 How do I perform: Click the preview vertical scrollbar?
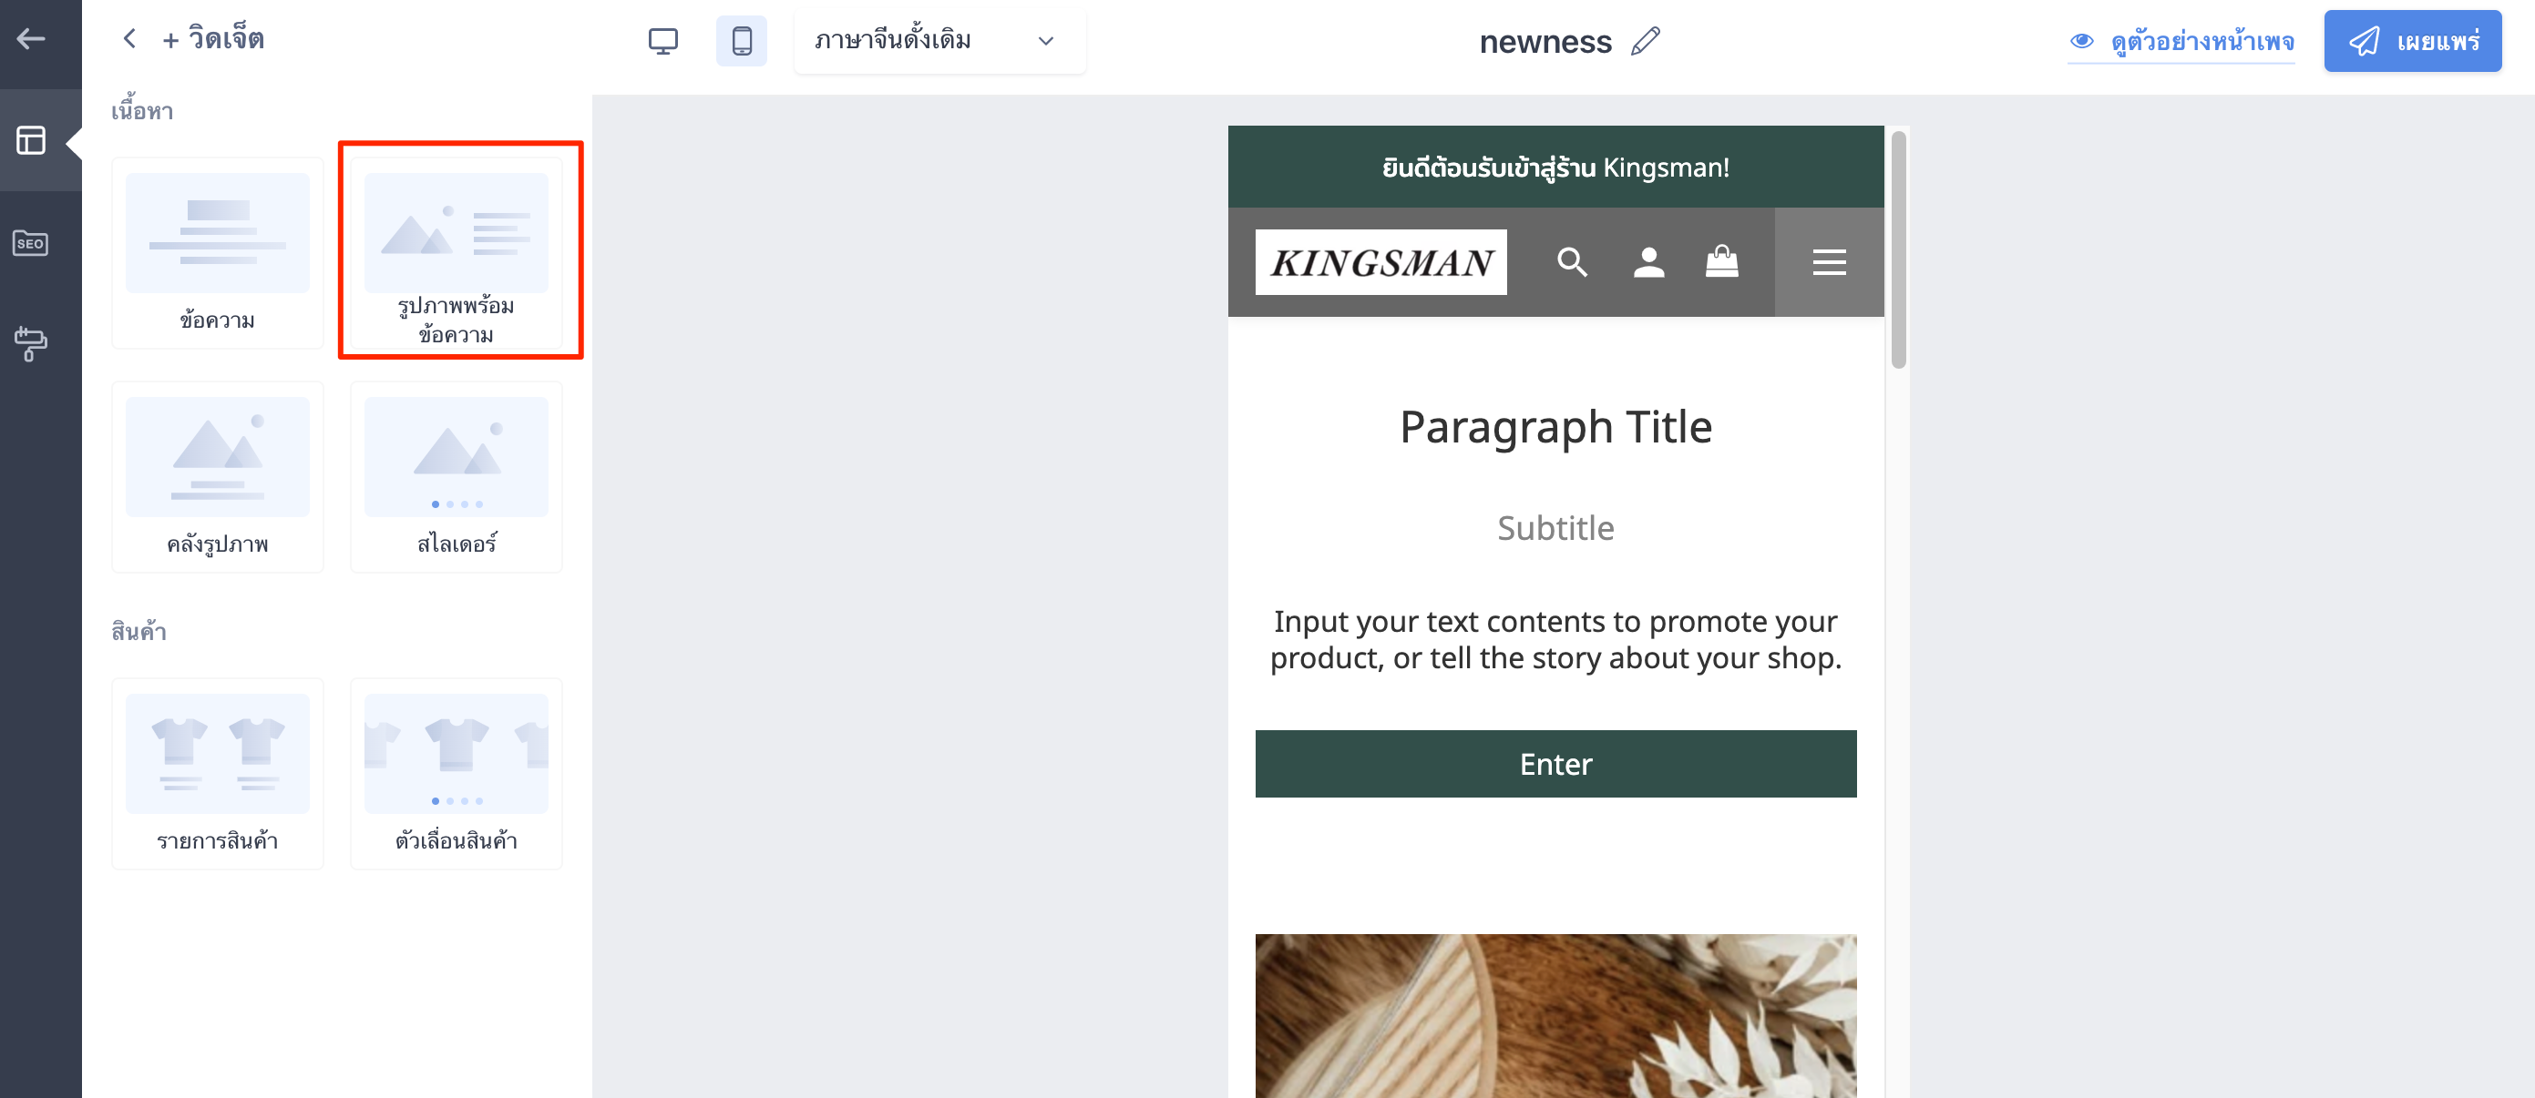tap(1898, 249)
